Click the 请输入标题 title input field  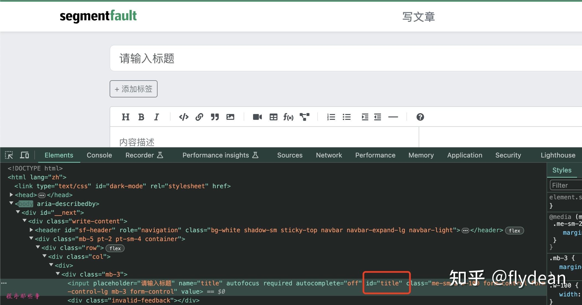click(x=249, y=58)
